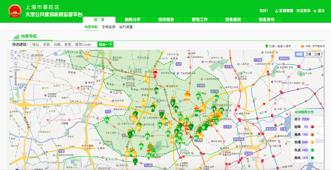This screenshot has height=170, width=331.
Task: Switch map to 三维 3D view
Action: coord(317,54)
